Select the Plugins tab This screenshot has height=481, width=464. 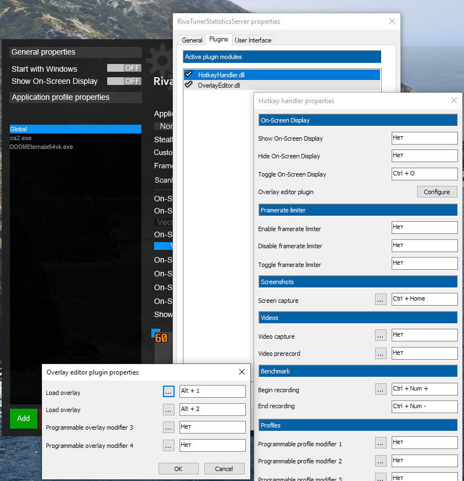point(219,39)
